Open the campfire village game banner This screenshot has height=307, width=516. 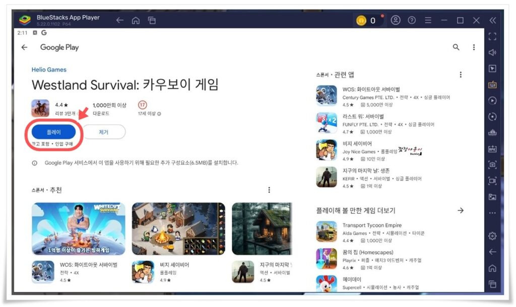pyautogui.click(x=178, y=229)
